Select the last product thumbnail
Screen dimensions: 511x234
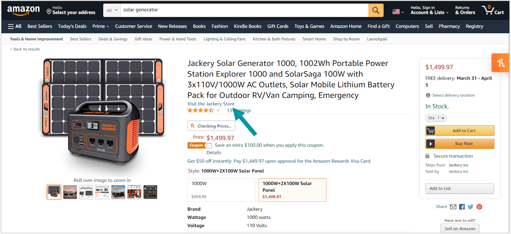pyautogui.click(x=150, y=192)
